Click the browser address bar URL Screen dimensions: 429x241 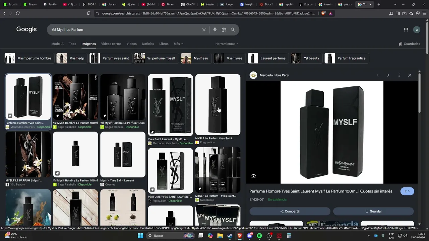[208, 13]
